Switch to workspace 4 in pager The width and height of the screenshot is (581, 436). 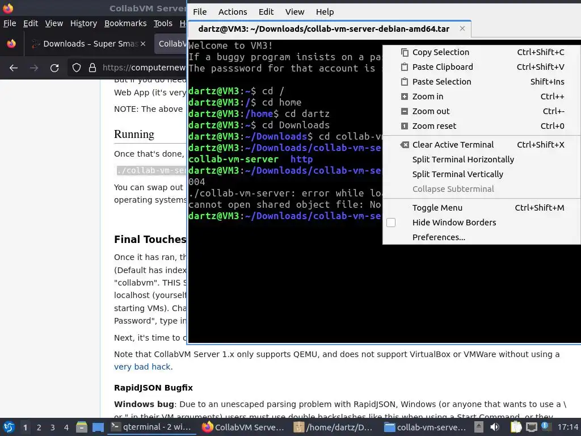point(66,427)
